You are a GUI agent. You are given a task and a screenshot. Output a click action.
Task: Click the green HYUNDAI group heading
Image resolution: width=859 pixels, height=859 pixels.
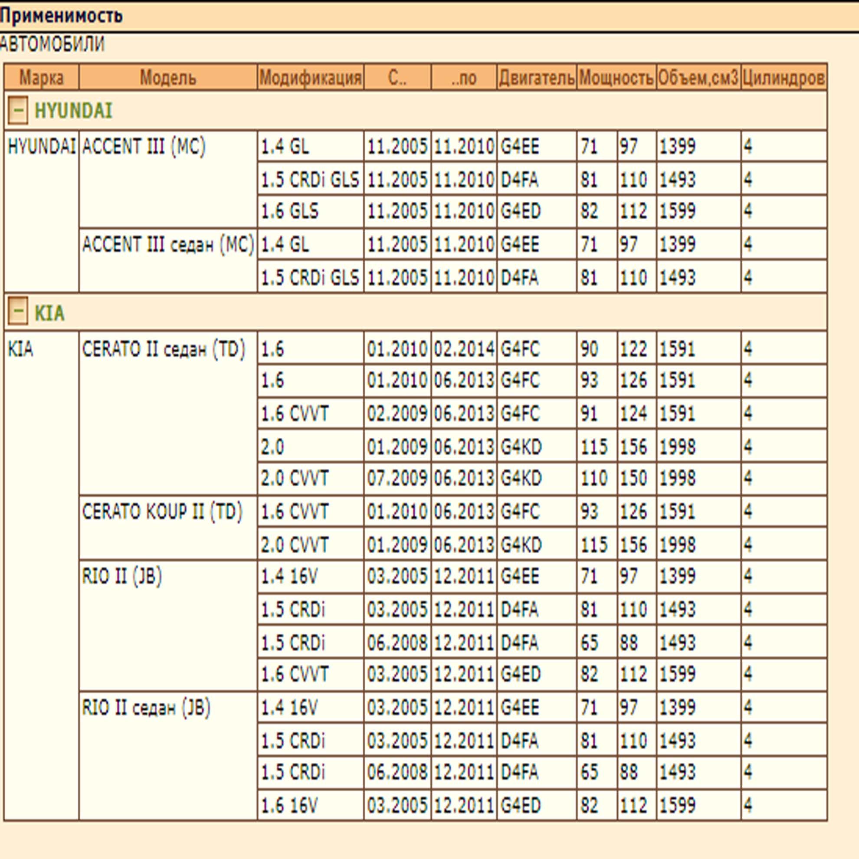73,111
